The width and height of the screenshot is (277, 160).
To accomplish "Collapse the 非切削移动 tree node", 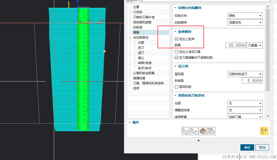I will [130, 38].
